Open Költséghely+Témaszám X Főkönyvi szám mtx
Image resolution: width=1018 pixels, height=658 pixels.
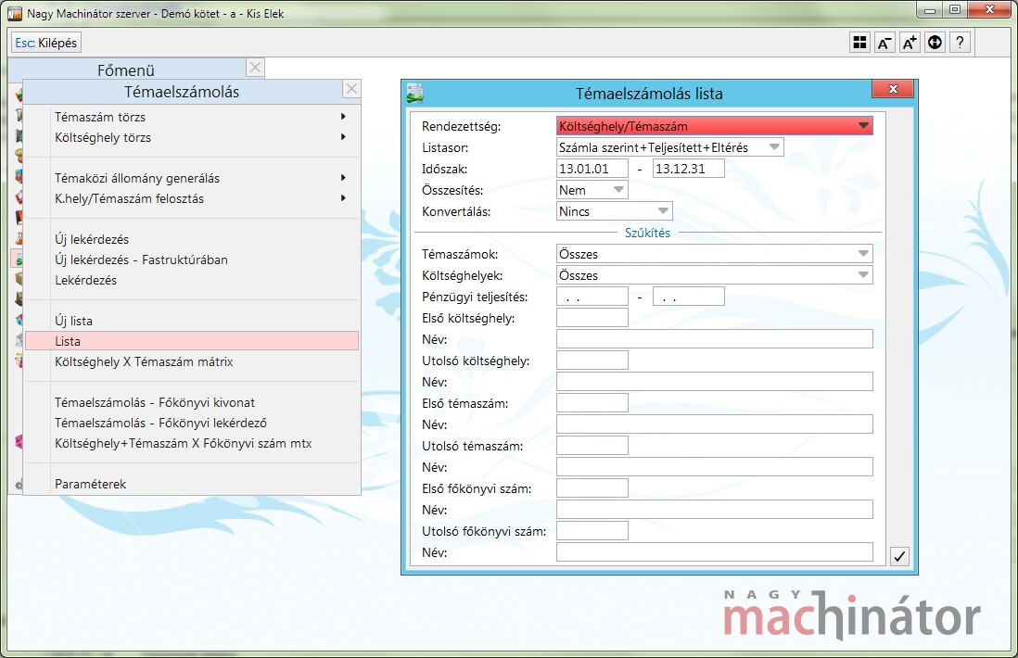(192, 443)
